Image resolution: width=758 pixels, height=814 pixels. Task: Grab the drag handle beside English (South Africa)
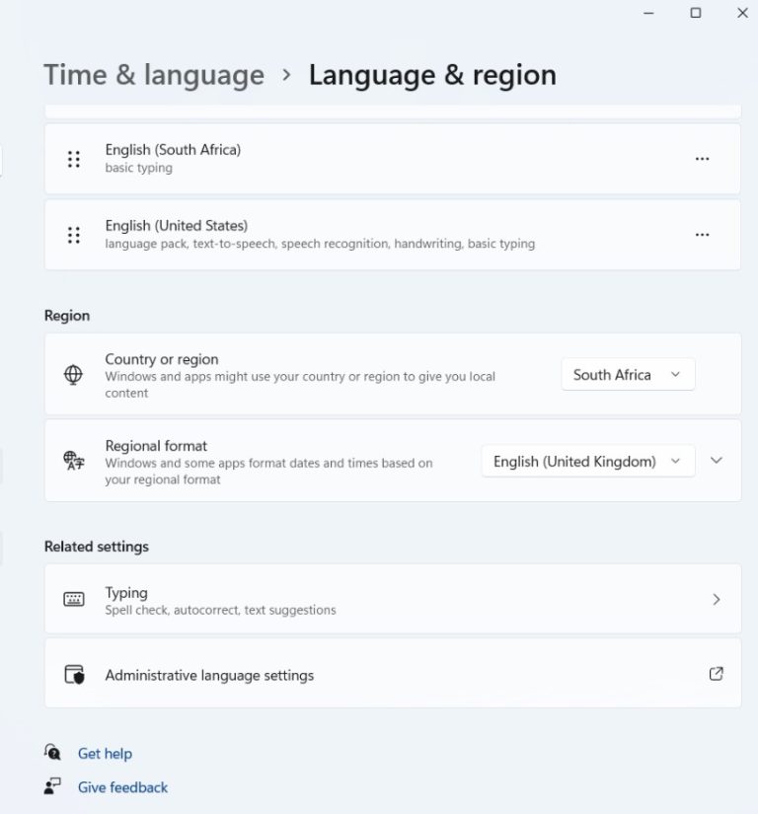coord(74,159)
